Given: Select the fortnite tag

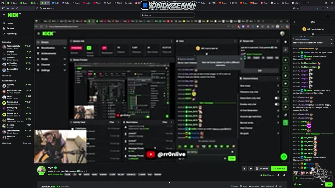Looking at the screenshot, I should click(112, 174).
